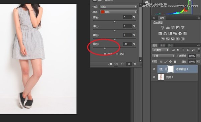Open the blend mode 正常 dropdown
Image resolution: width=201 pixels, height=122 pixels.
coord(163,56)
